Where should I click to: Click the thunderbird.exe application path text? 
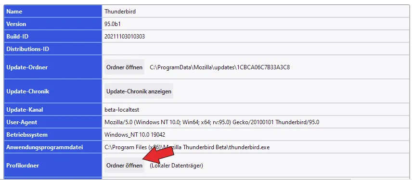click(x=187, y=147)
